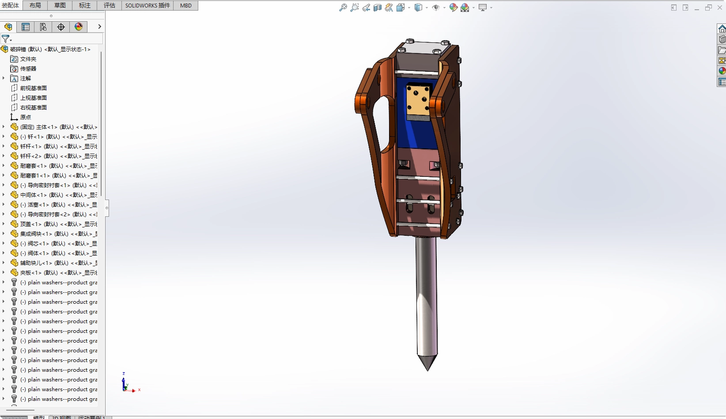Open the ConfigurationManager tab
726x419 pixels.
(43, 27)
